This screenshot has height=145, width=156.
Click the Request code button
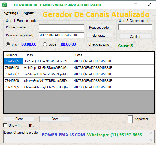pyautogui.click(x=99, y=28)
